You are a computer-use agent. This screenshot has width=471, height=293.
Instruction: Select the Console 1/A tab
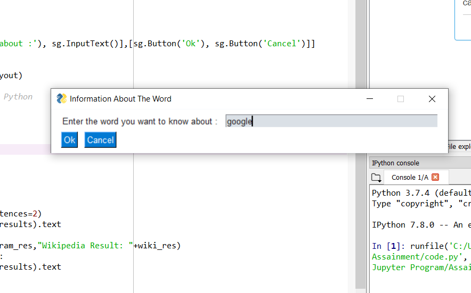[410, 177]
